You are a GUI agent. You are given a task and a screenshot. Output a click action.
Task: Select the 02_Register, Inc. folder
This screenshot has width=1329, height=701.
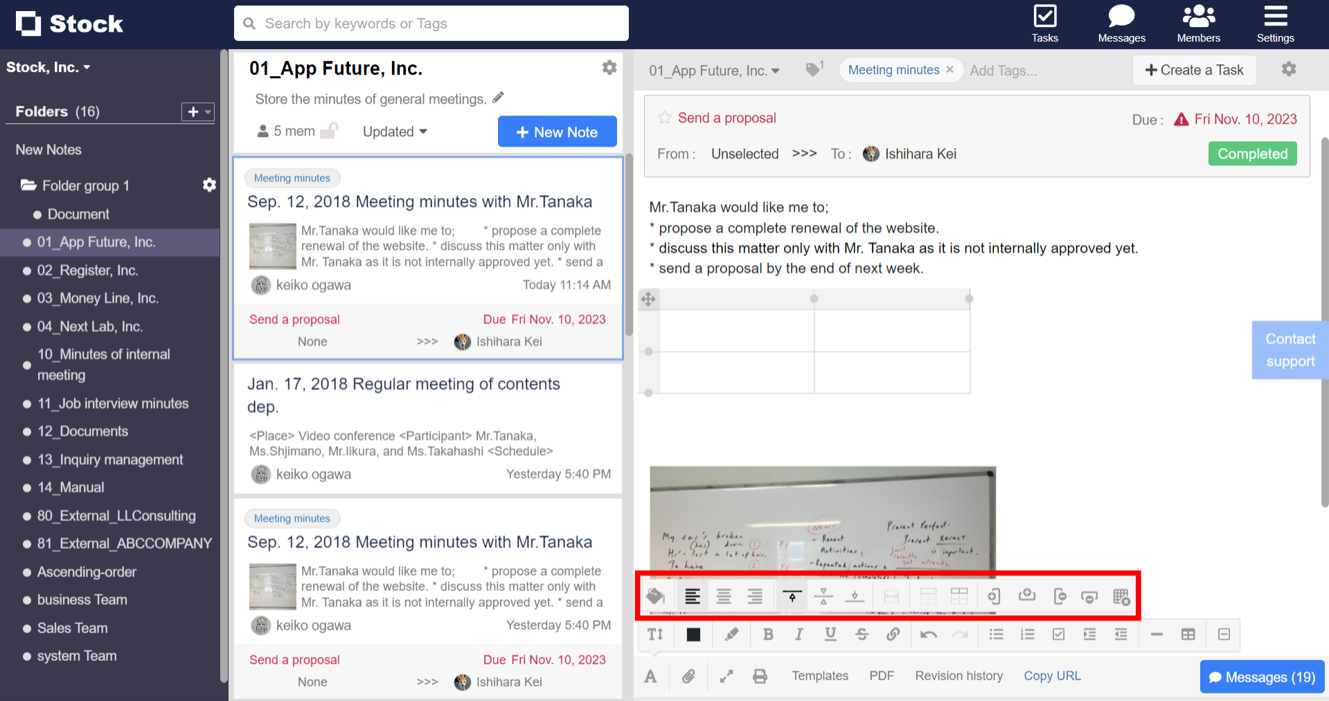[87, 271]
